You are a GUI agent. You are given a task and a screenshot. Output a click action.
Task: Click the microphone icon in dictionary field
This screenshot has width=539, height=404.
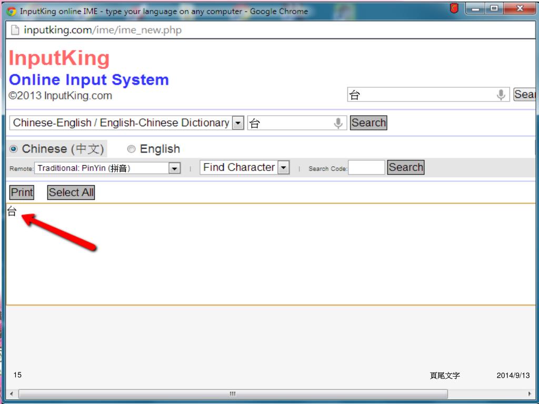click(338, 123)
